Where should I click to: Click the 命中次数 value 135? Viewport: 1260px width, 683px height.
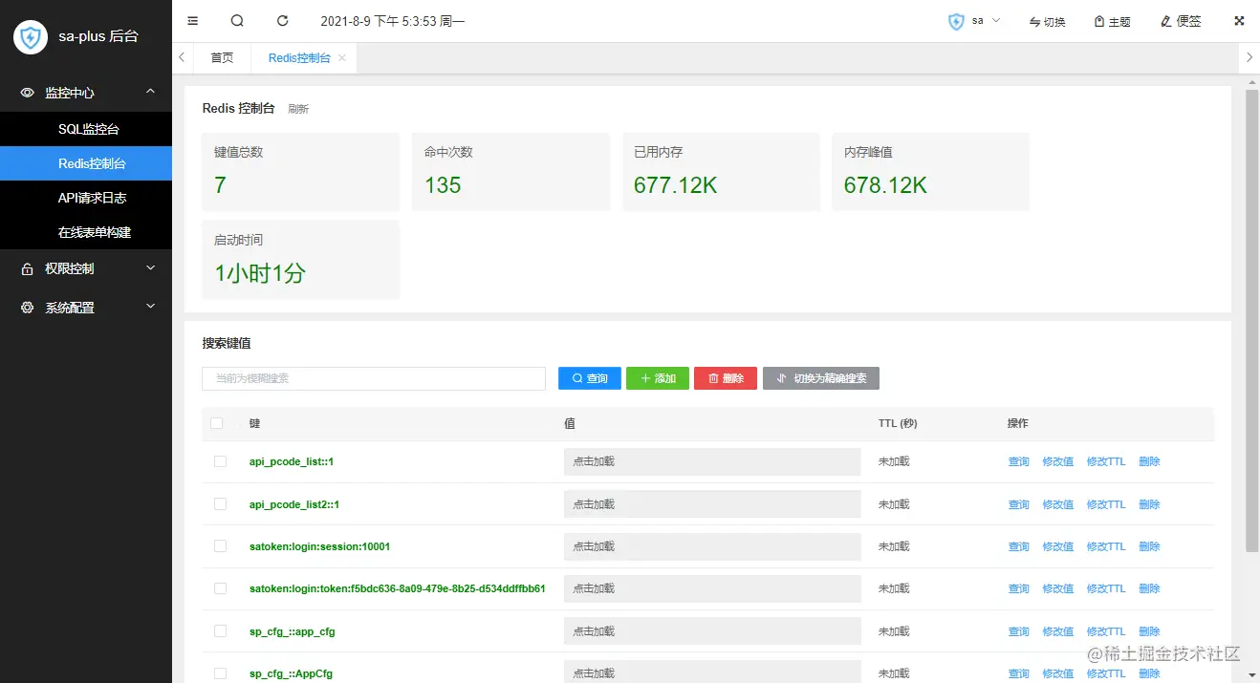click(x=443, y=185)
